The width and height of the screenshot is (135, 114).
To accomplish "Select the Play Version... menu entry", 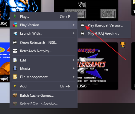I will tap(44, 25).
